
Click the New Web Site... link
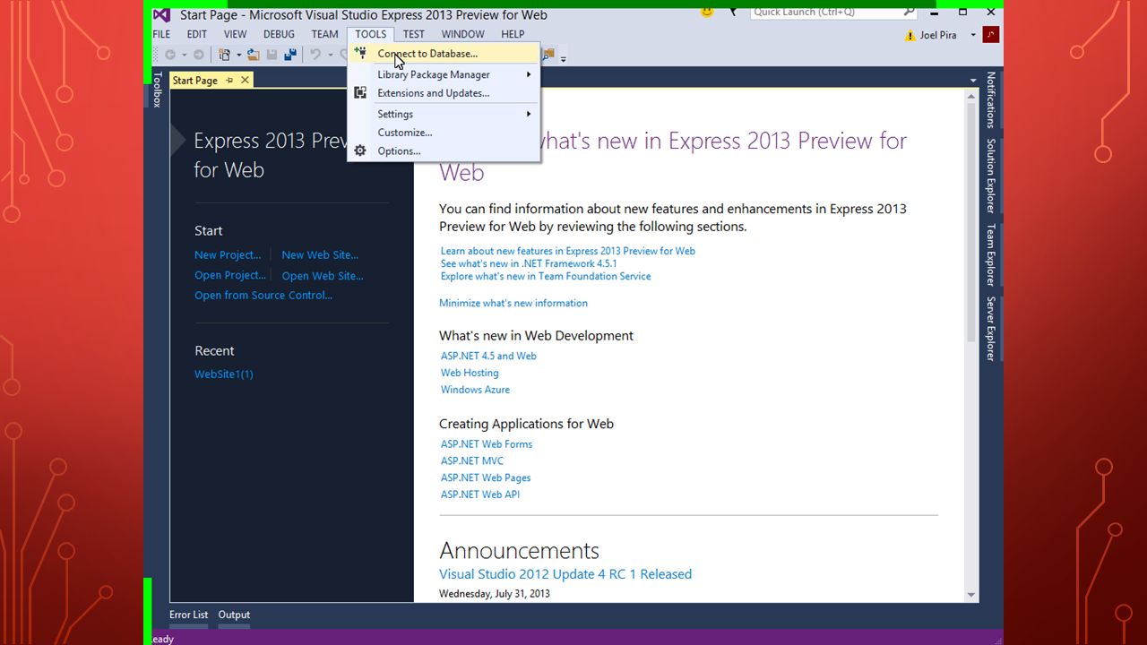point(320,255)
